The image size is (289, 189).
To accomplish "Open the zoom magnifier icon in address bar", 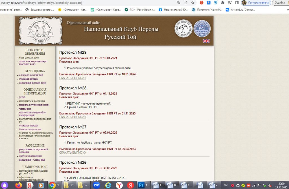I will click(x=178, y=3).
